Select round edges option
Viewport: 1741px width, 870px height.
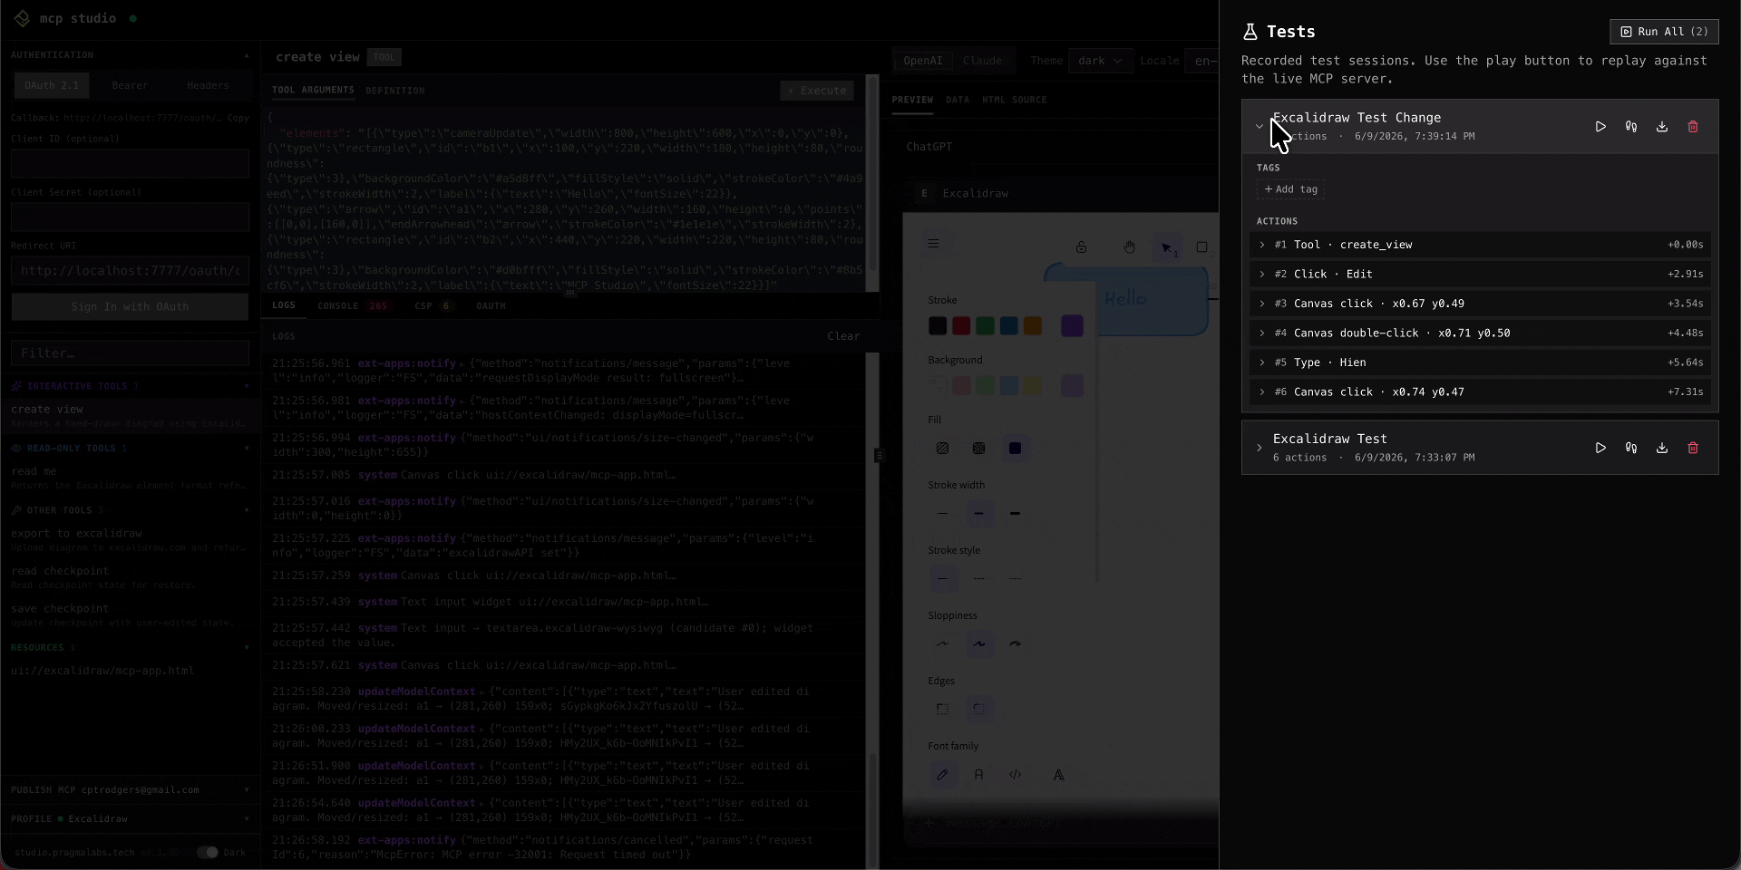(979, 710)
